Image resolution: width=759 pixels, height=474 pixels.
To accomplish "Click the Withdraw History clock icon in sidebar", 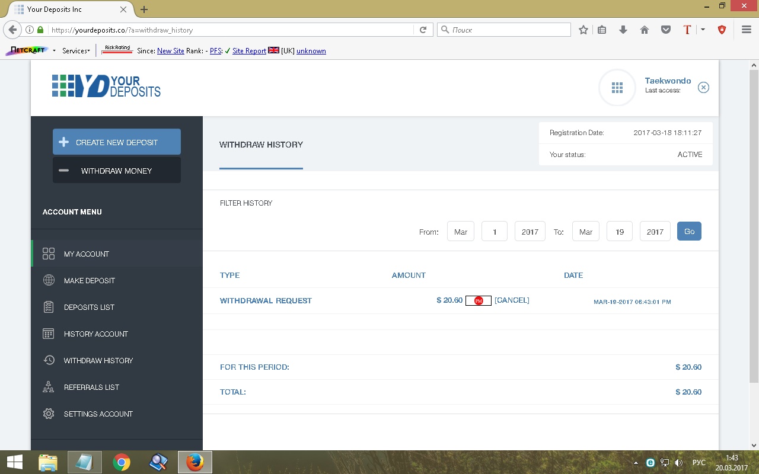I will tap(49, 360).
